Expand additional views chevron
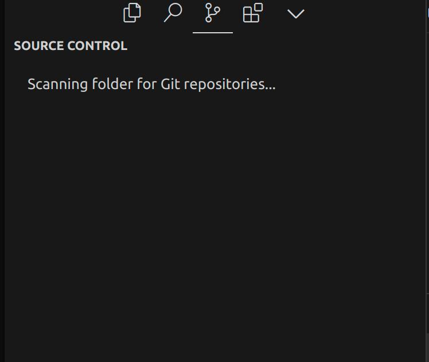 click(295, 14)
